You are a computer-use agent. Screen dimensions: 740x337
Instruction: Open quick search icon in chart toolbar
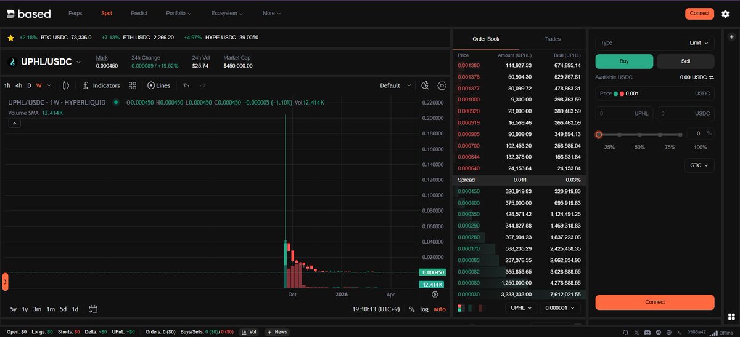pos(425,85)
